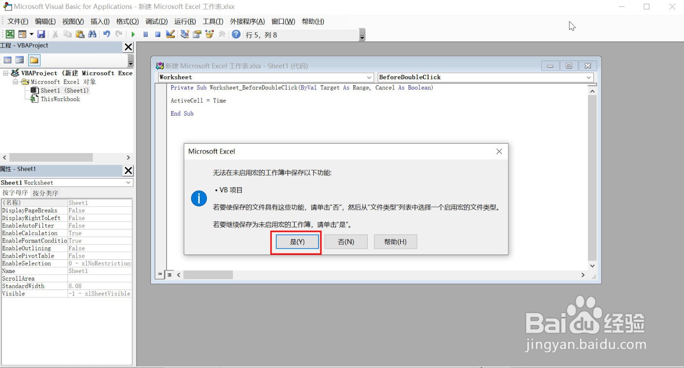Click the Toolbox wrench icon
The width and height of the screenshot is (684, 368).
(x=222, y=34)
